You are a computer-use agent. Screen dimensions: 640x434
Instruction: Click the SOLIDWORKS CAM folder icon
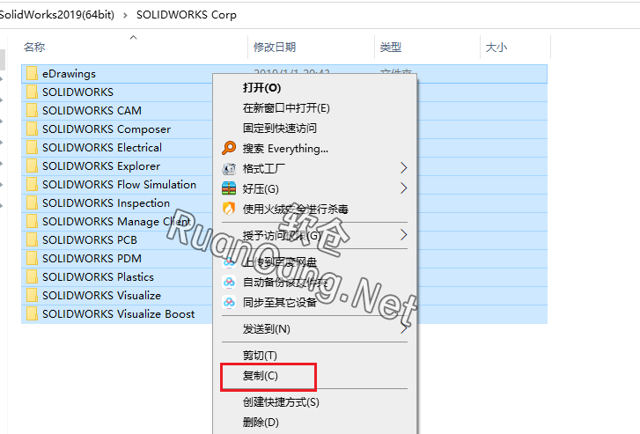[32, 110]
